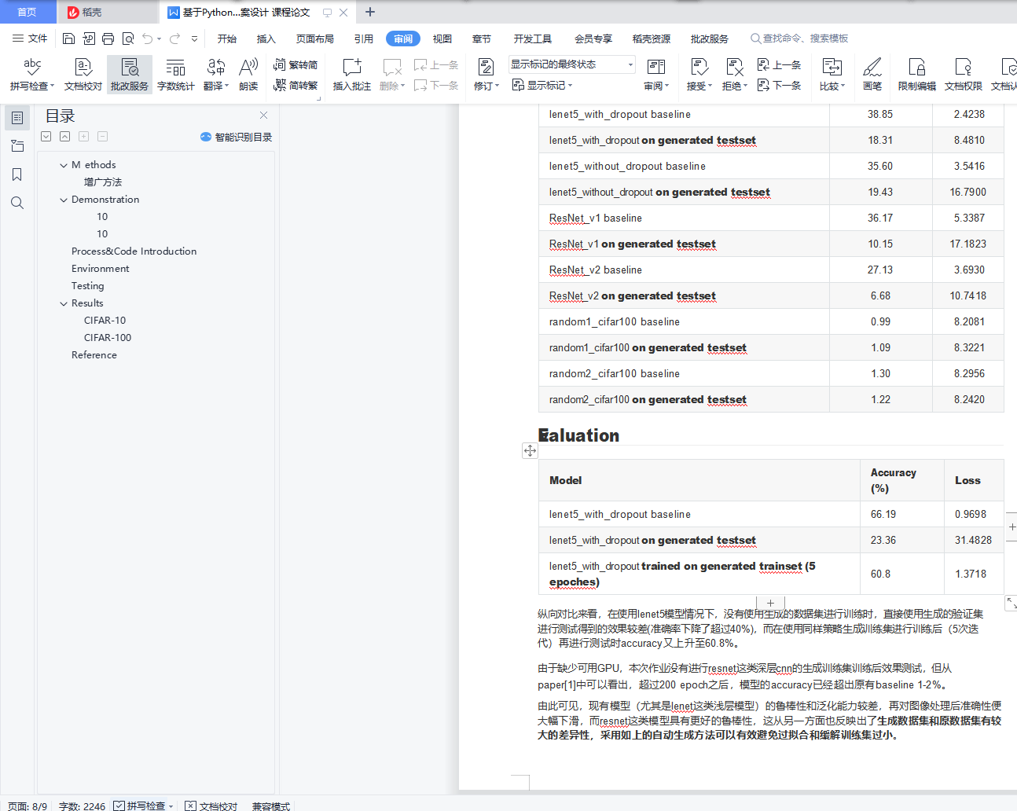Convert text with 简转繁
Viewport: 1017px width, 811px height.
coord(296,85)
